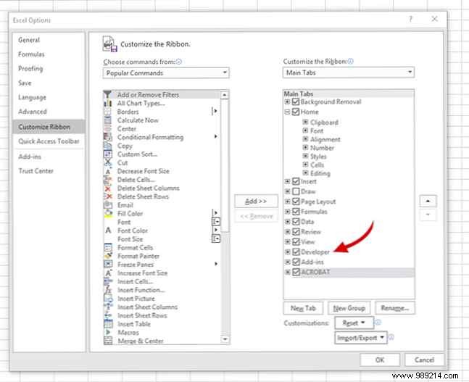The image size is (469, 382).
Task: Select the Add or Remove Filters funnel icon
Action: pos(107,94)
